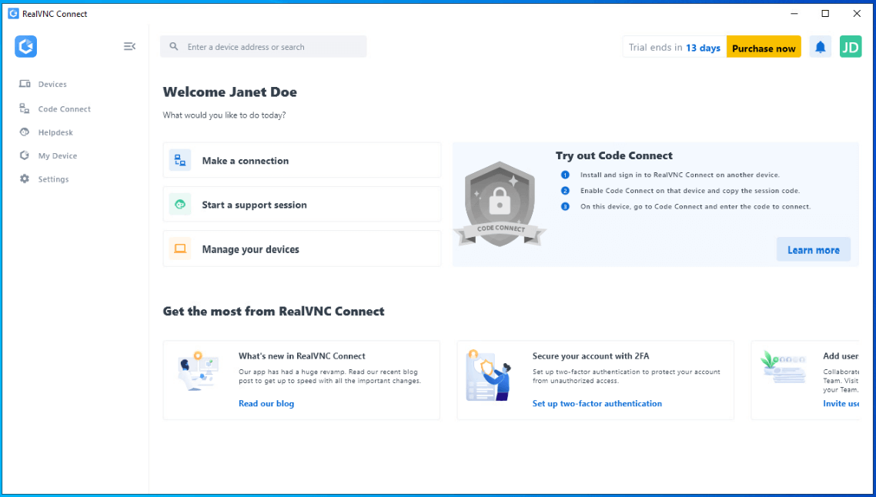Screen dimensions: 876x497
Task: Click Learn more about Code Connect
Action: pos(813,250)
